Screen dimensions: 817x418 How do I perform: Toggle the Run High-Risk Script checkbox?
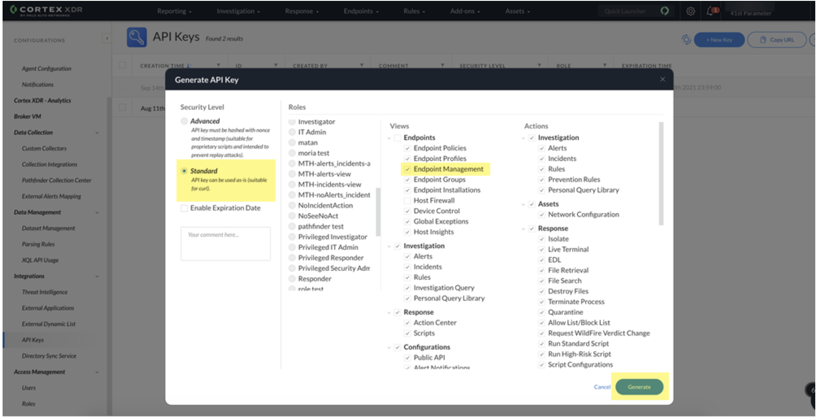click(542, 354)
